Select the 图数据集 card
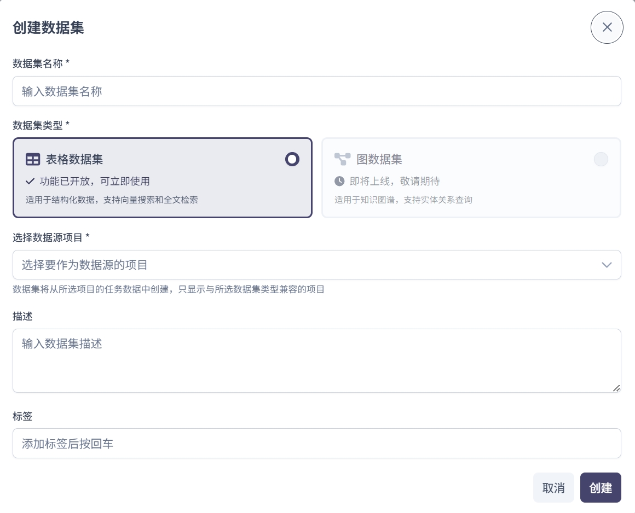635x513 pixels. click(x=471, y=178)
